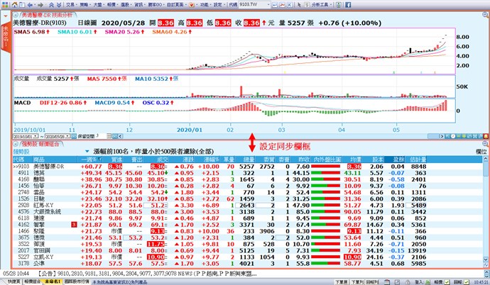Click the news ticker 公告 line

point(147,274)
